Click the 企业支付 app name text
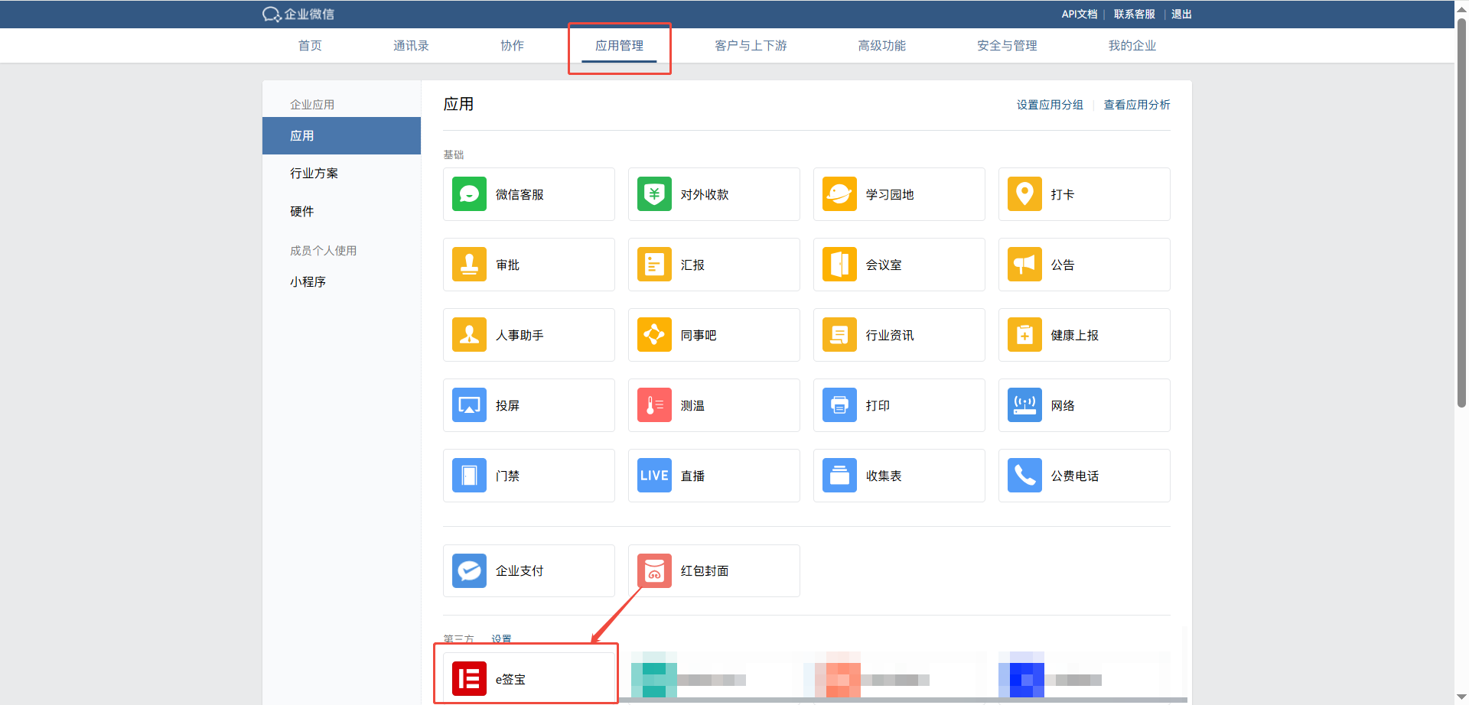The width and height of the screenshot is (1469, 705). 520,570
